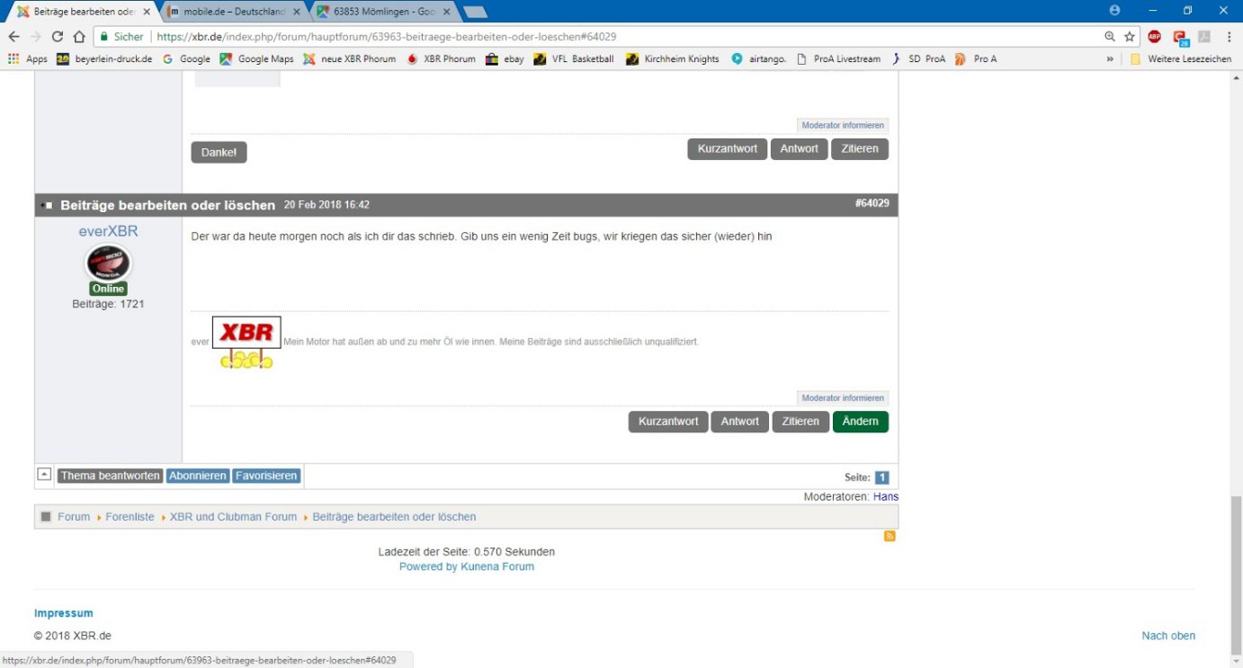This screenshot has height=668, width=1243.
Task: Open the Powered by Kunena Forum link
Action: tap(466, 566)
